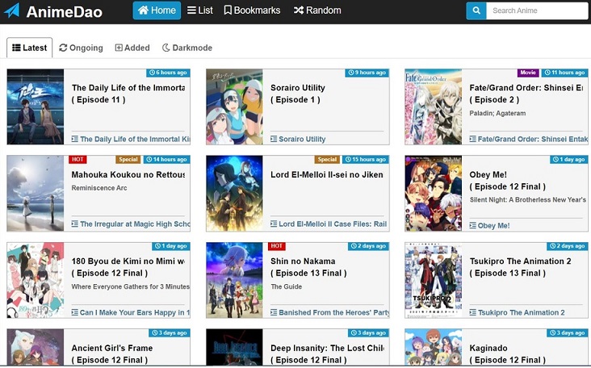This screenshot has width=591, height=368.
Task: Click the red HOT badge on Shin no Nakama
Action: click(x=277, y=246)
